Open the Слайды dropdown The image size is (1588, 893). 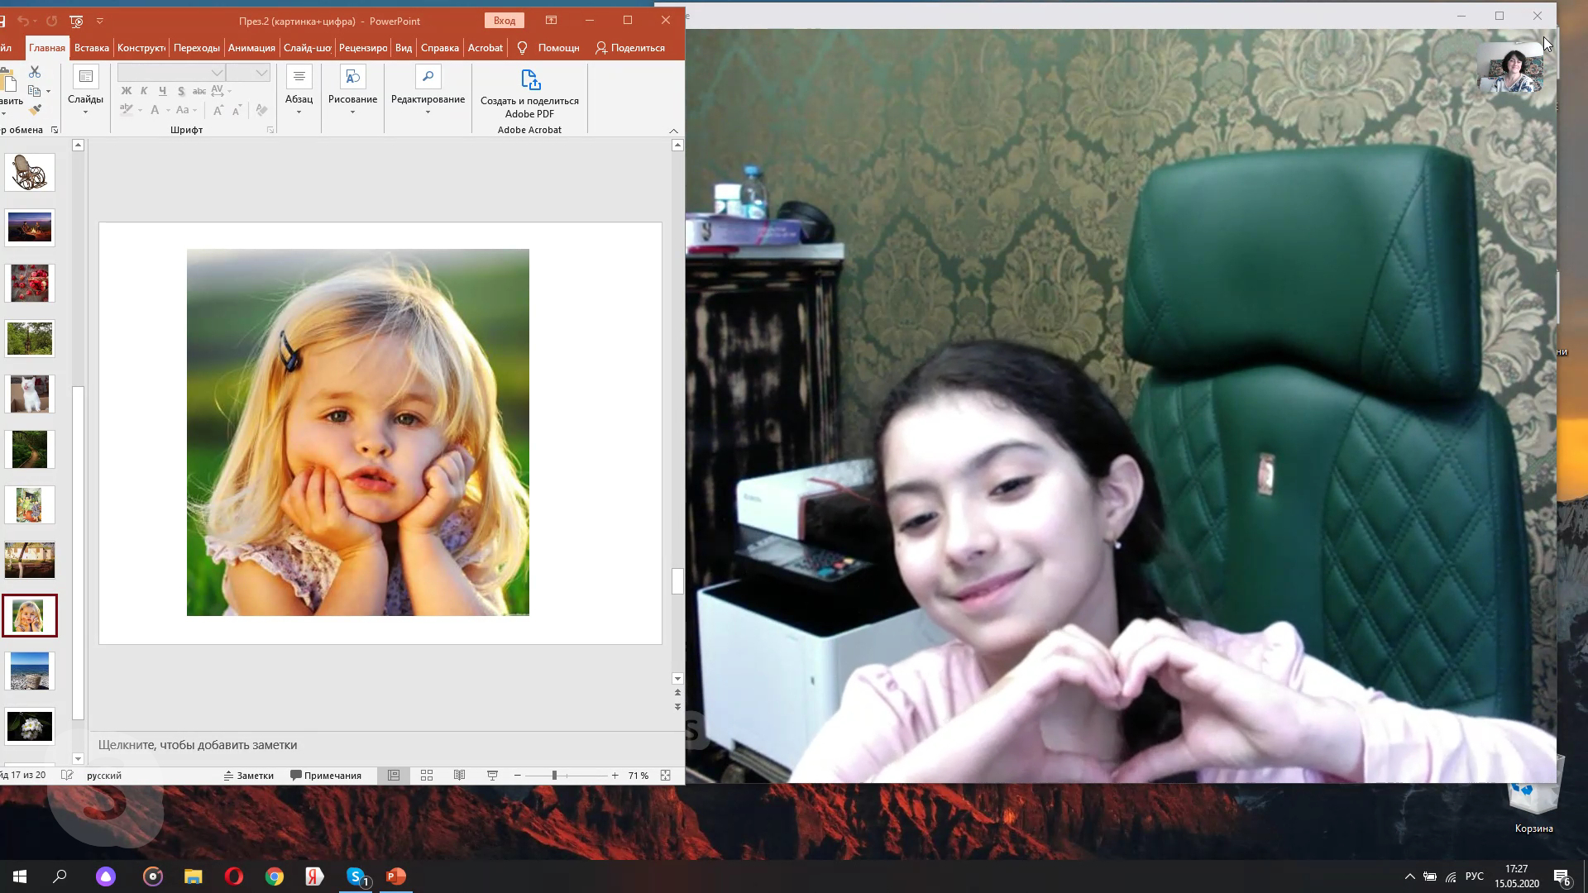[85, 91]
